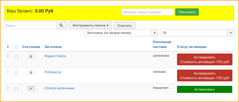Expand the Заголовок (по возрастанию) sort dropdown
Screen dimensions: 239x102
[x=155, y=33]
